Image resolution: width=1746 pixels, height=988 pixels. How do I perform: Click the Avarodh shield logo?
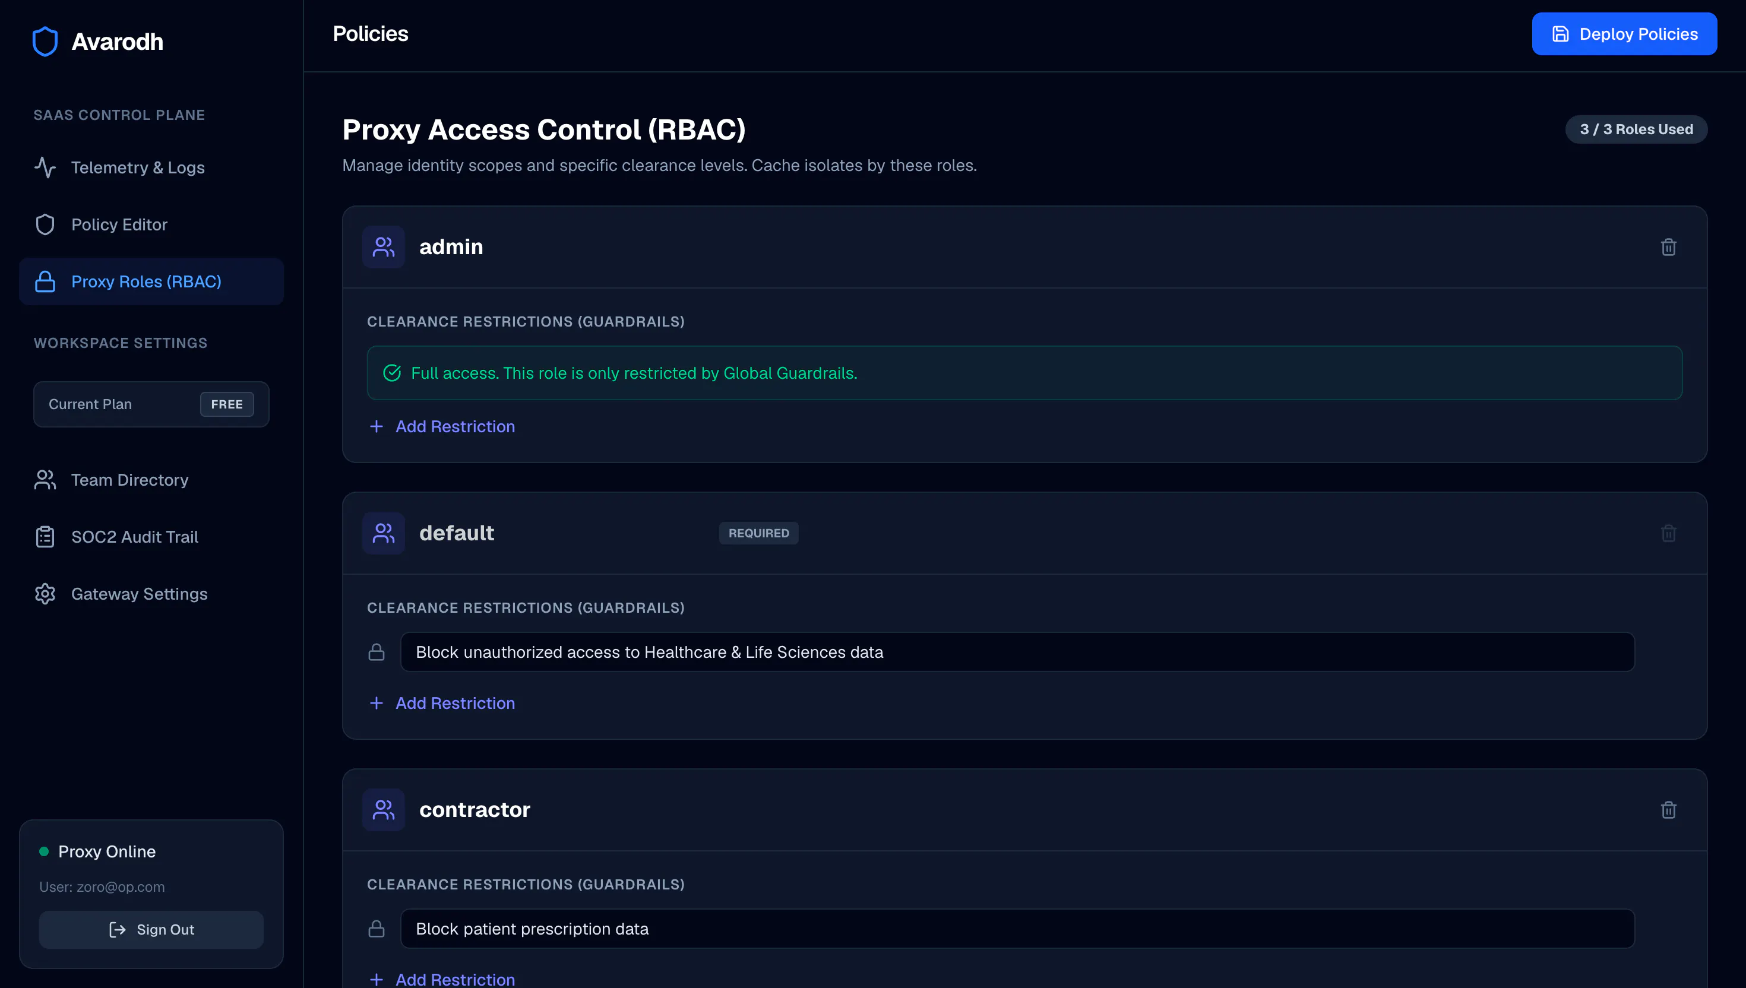[x=45, y=42]
